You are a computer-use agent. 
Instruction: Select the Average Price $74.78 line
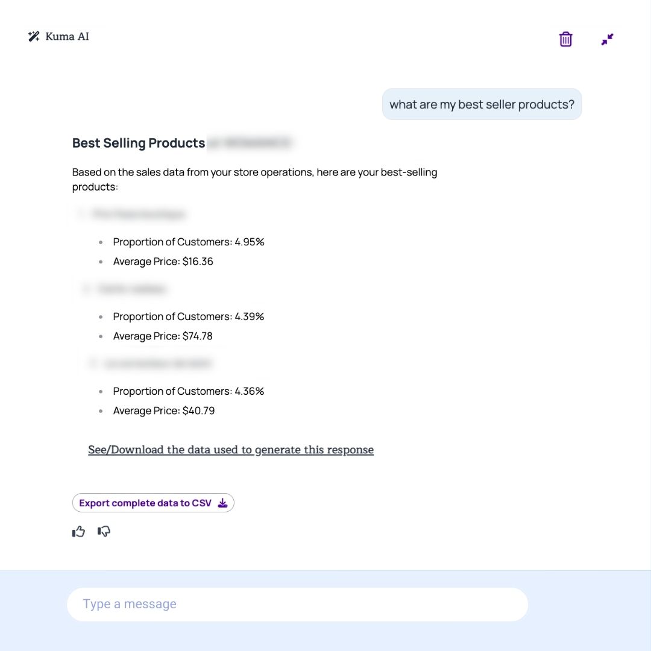pyautogui.click(x=163, y=336)
